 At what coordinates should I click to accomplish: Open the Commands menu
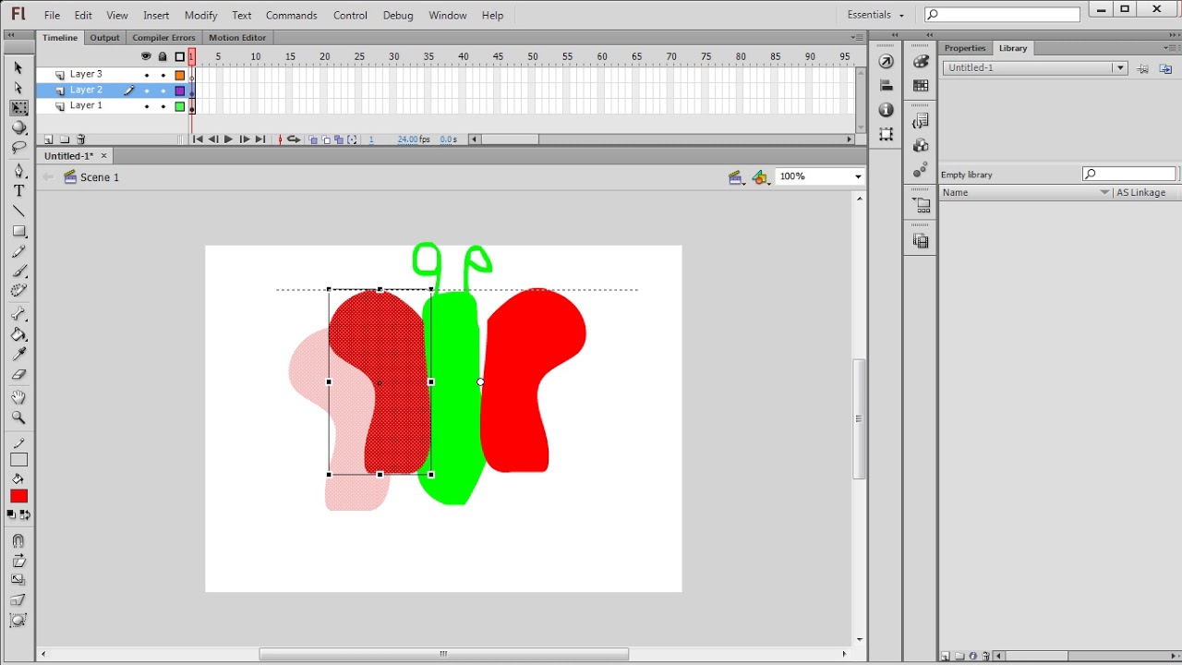click(291, 16)
